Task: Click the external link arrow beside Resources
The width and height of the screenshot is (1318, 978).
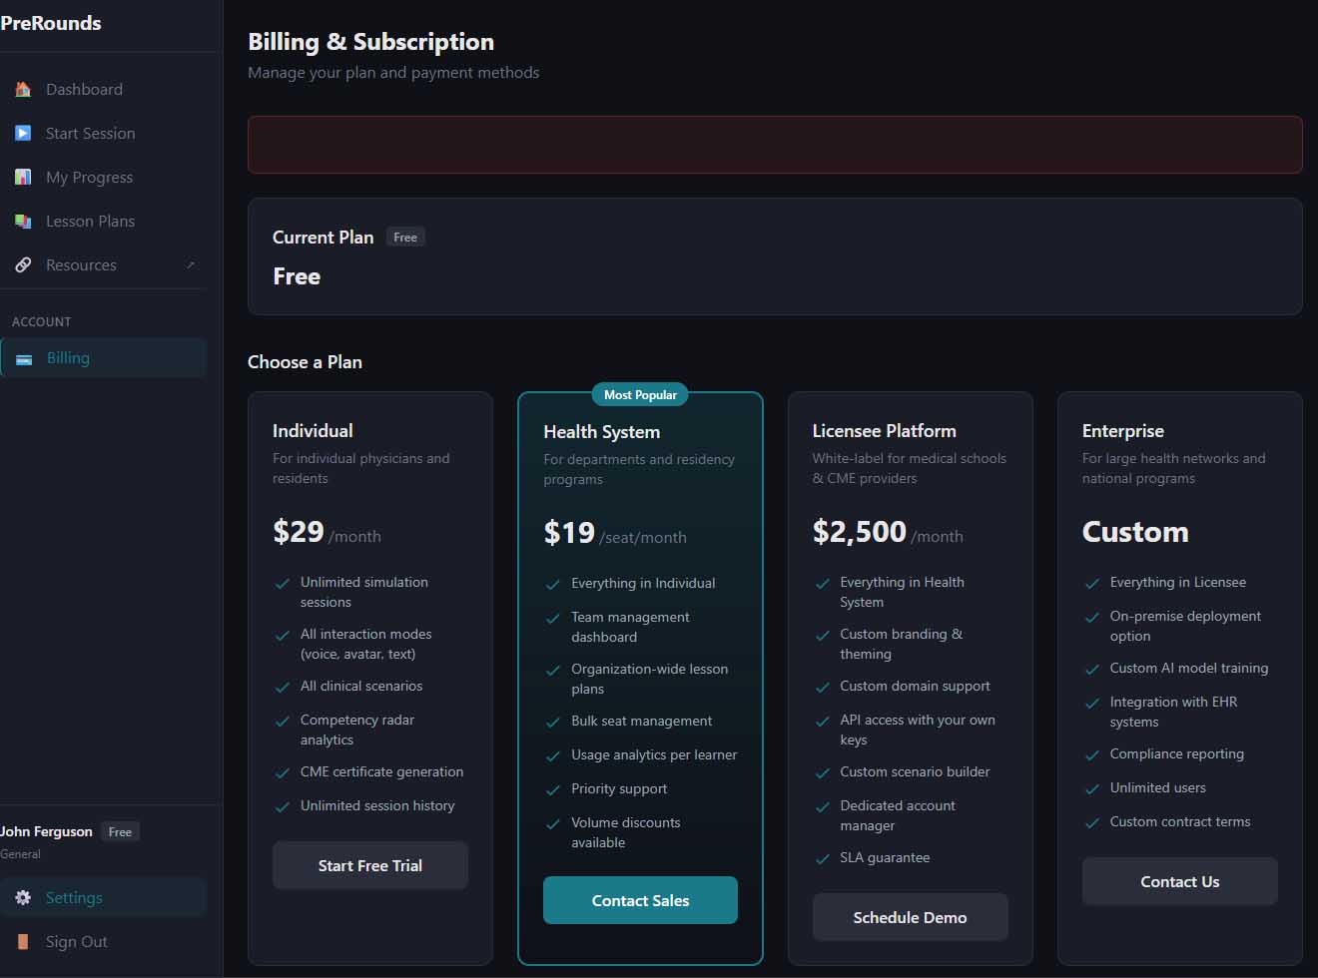Action: [x=190, y=264]
